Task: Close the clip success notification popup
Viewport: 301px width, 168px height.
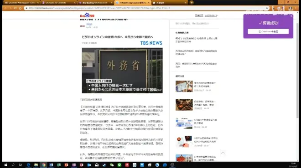Action: click(x=291, y=16)
